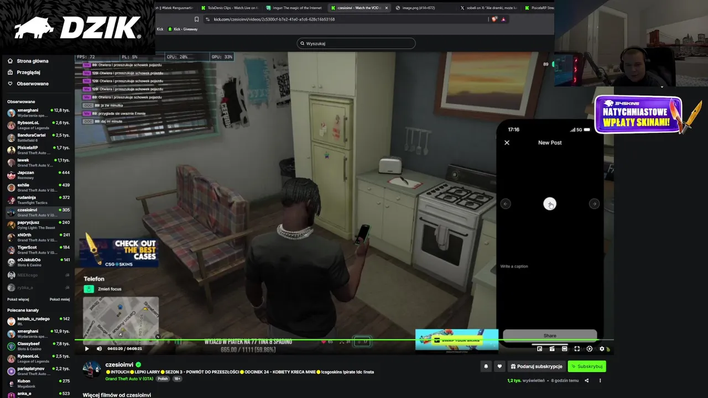Click the in-game phone Share button
708x398 pixels.
pyautogui.click(x=550, y=336)
